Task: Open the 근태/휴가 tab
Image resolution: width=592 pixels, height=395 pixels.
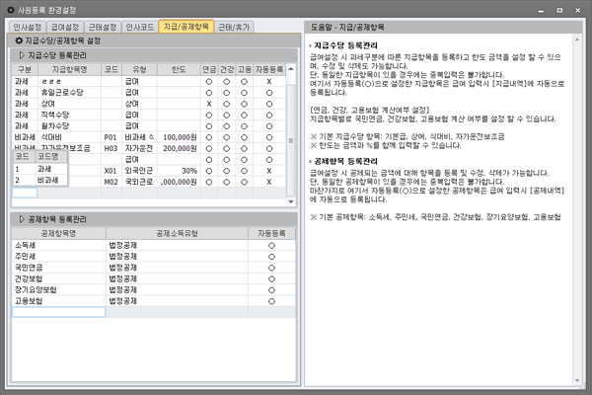Action: tap(233, 24)
